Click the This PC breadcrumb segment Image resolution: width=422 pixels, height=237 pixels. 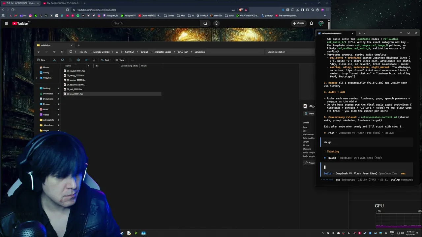83,52
